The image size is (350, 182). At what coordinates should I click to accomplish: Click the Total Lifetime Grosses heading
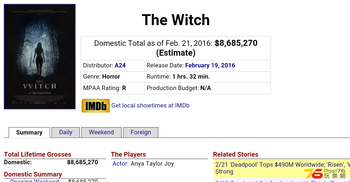pyautogui.click(x=37, y=154)
